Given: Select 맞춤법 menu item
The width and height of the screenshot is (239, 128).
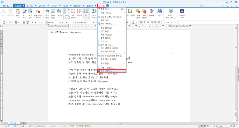Looking at the screenshot, I should [x=112, y=9].
